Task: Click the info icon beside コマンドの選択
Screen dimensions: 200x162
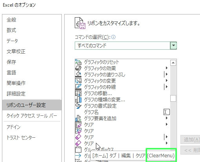Action: [x=114, y=37]
